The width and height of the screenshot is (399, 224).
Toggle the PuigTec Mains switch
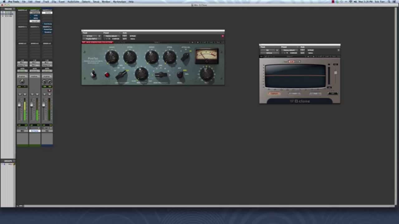(x=180, y=75)
